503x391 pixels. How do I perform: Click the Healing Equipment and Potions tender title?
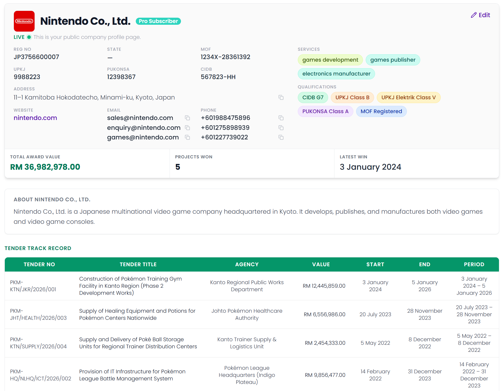137,314
